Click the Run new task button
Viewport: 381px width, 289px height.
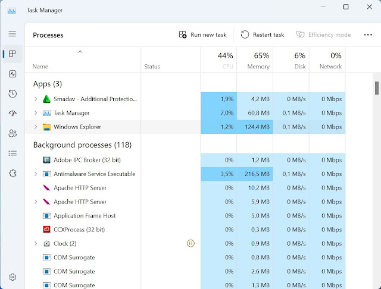(202, 34)
